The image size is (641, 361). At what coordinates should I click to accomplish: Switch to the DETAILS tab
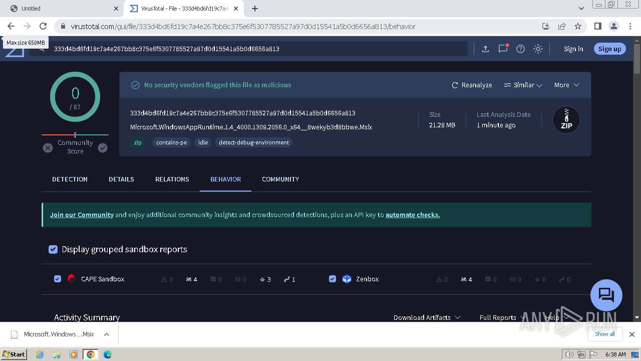pyautogui.click(x=121, y=179)
